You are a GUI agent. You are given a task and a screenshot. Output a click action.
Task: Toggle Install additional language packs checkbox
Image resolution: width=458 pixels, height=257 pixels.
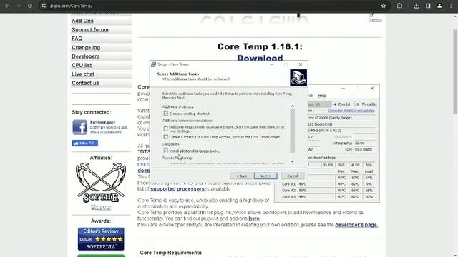[x=166, y=151]
